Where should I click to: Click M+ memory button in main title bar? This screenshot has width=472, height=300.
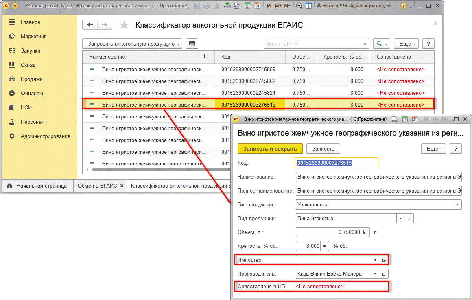tap(278, 6)
